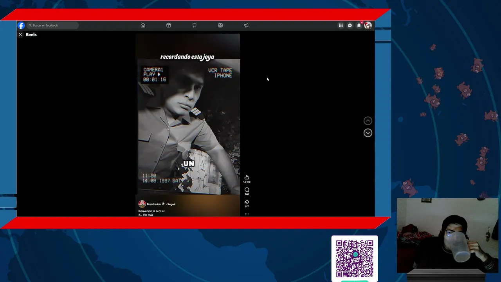Go to the Facebook logo home
Screen dimensions: 501x282
[21, 25]
